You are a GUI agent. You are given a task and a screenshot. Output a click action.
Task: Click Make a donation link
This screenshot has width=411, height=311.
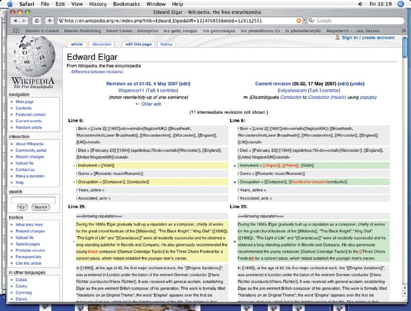pos(30,176)
